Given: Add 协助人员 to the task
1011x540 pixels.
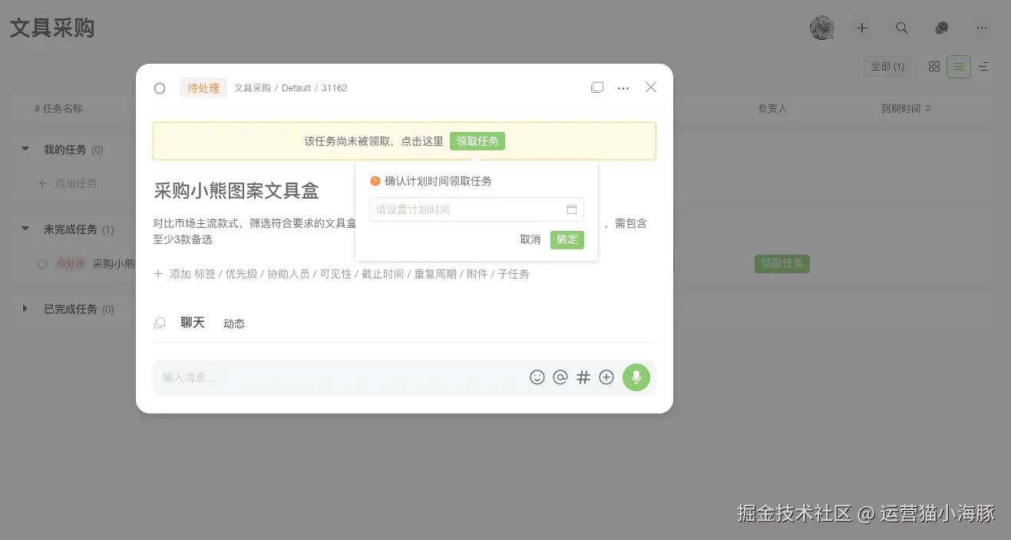Looking at the screenshot, I should 289,274.
